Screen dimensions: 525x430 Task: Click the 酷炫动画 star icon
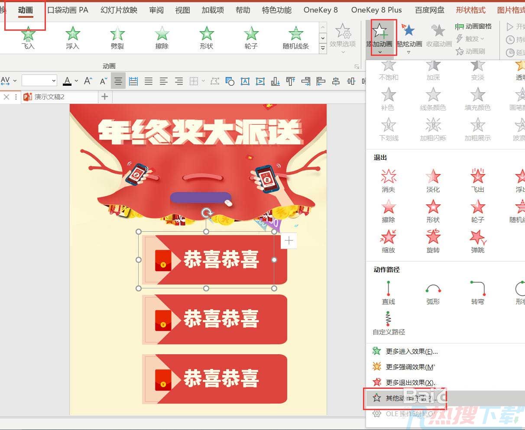(x=407, y=31)
